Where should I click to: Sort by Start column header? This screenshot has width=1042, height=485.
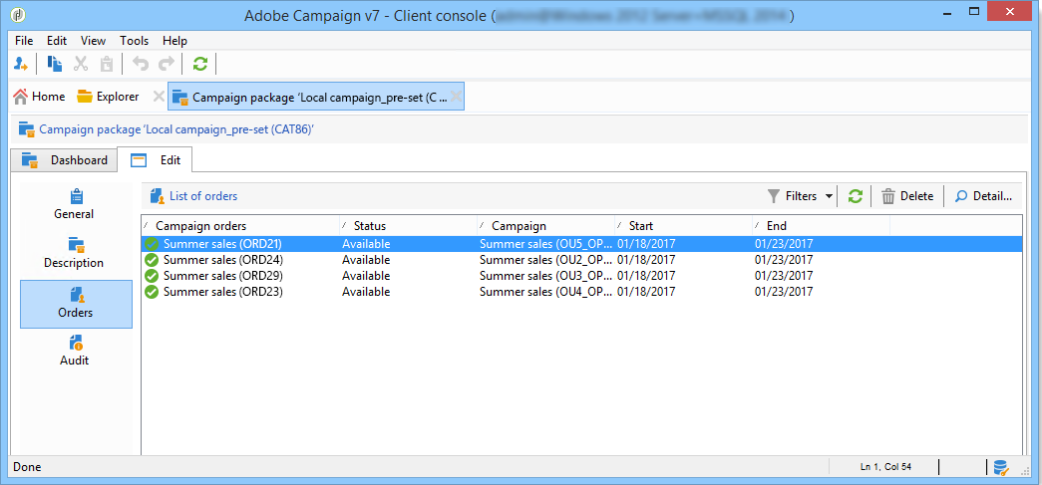tap(684, 226)
